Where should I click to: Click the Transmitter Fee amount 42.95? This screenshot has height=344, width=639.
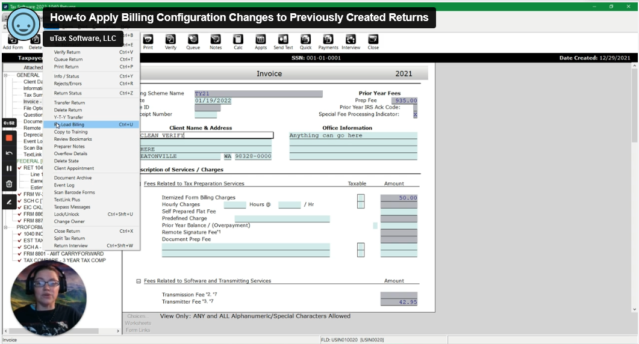(399, 302)
